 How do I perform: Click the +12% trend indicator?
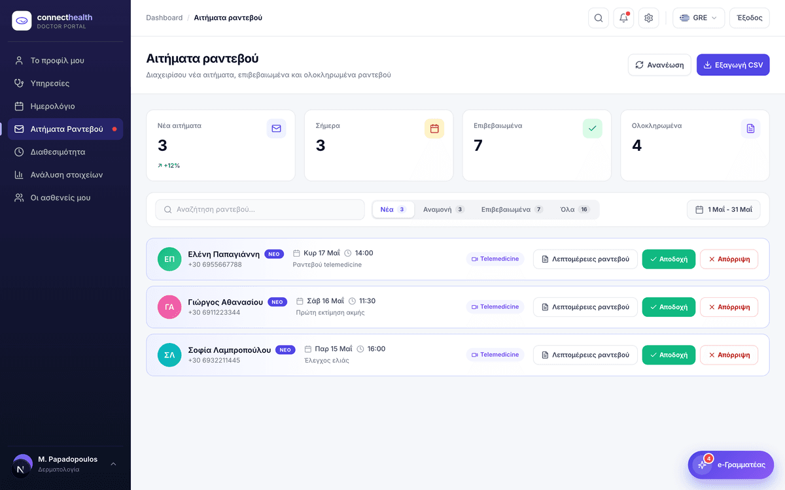169,166
